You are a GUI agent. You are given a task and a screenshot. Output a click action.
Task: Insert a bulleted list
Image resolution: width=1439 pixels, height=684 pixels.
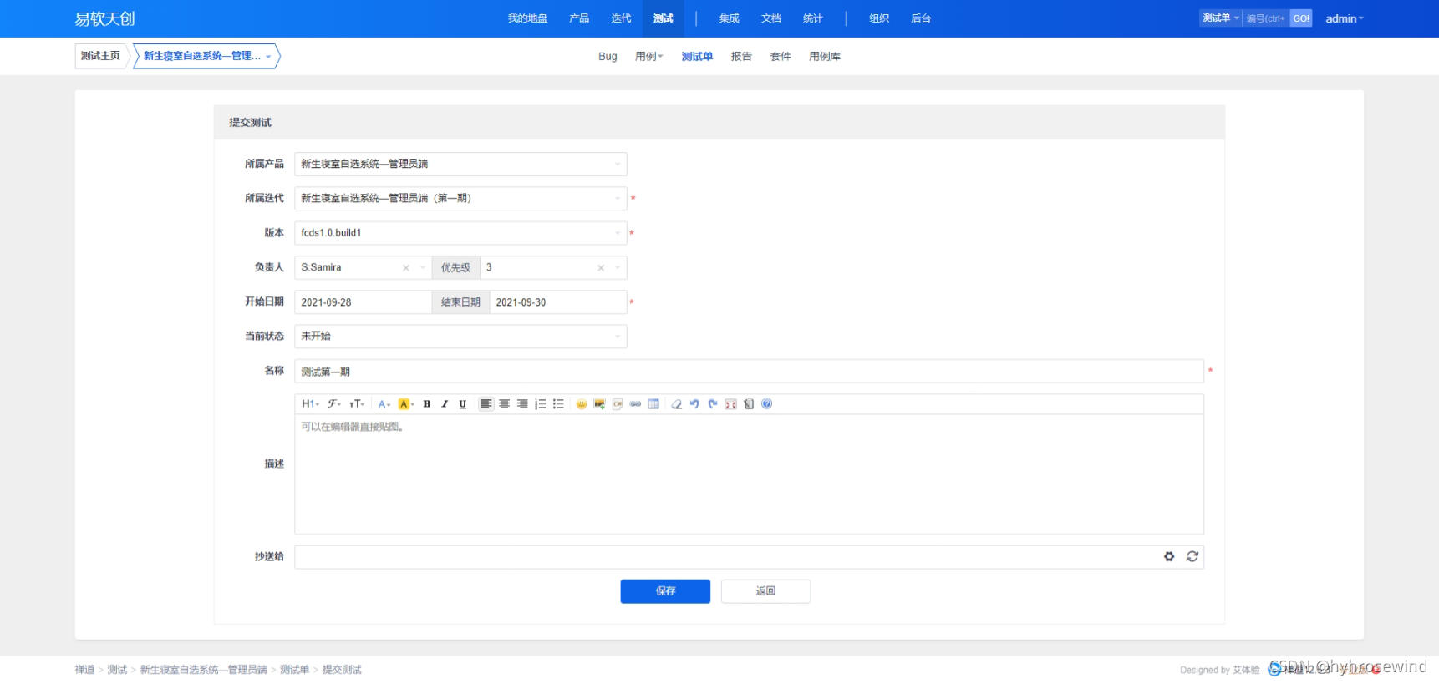[558, 404]
